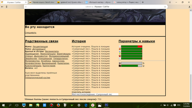The image size is (192, 108).
Task: Open Yandex home button beside back arrow
Action: [7, 7]
